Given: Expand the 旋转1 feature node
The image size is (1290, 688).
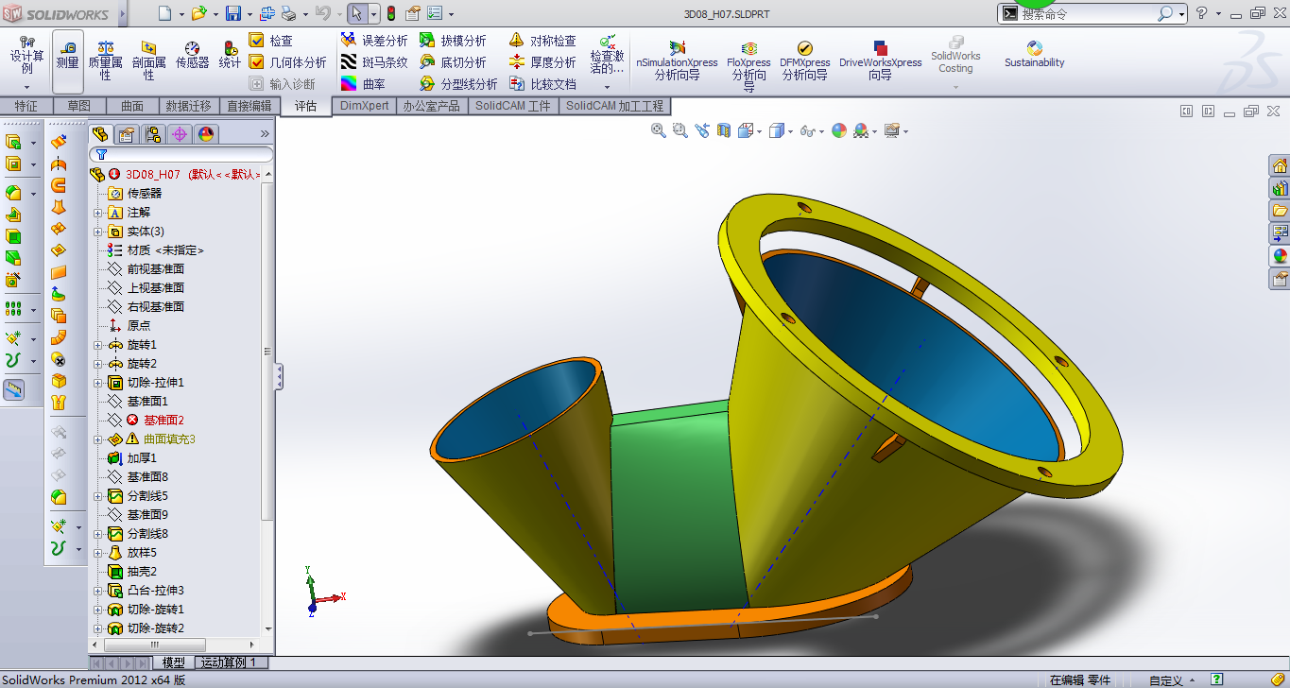Looking at the screenshot, I should (x=97, y=345).
